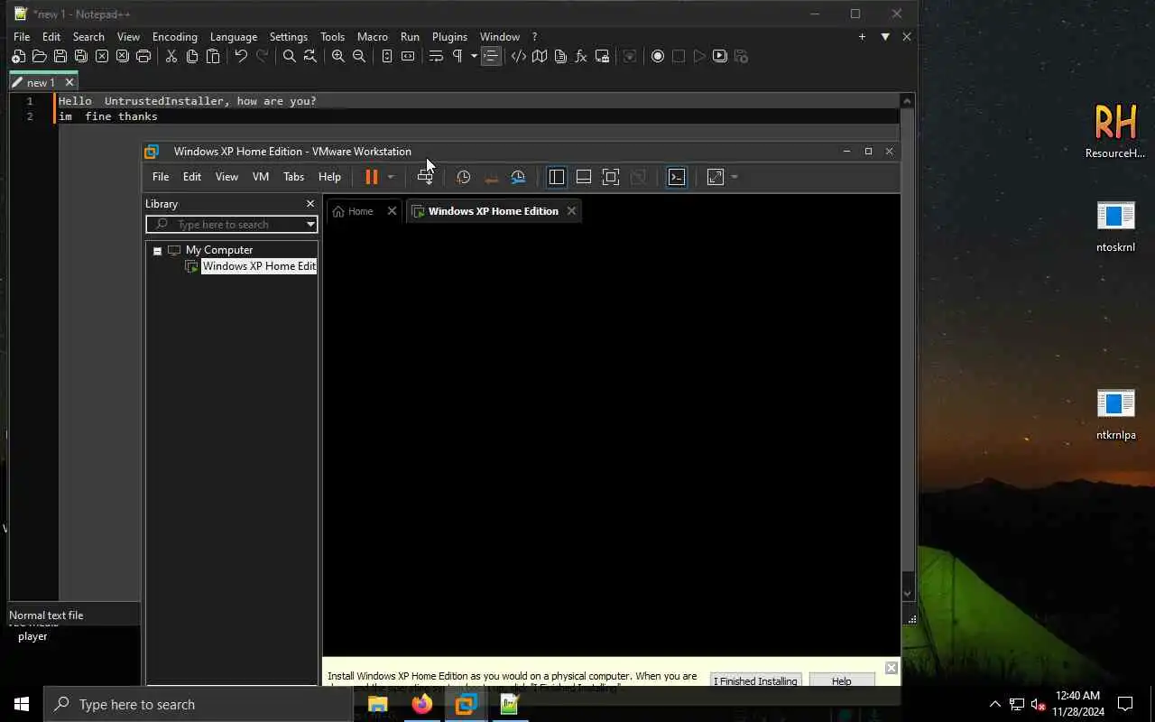Open the power options dropdown beside pause
Screen dimensions: 1155x722
[391, 177]
